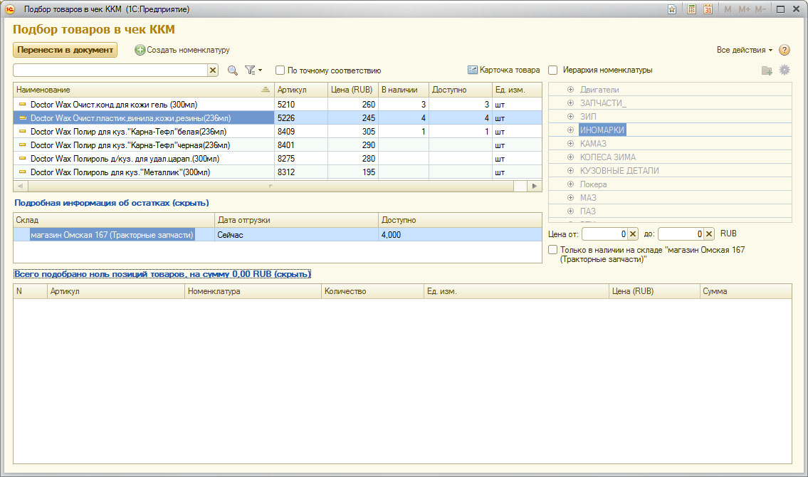This screenshot has width=808, height=477.
Task: Expand the 'ИНОМАРКИ' tree node
Action: (x=570, y=130)
